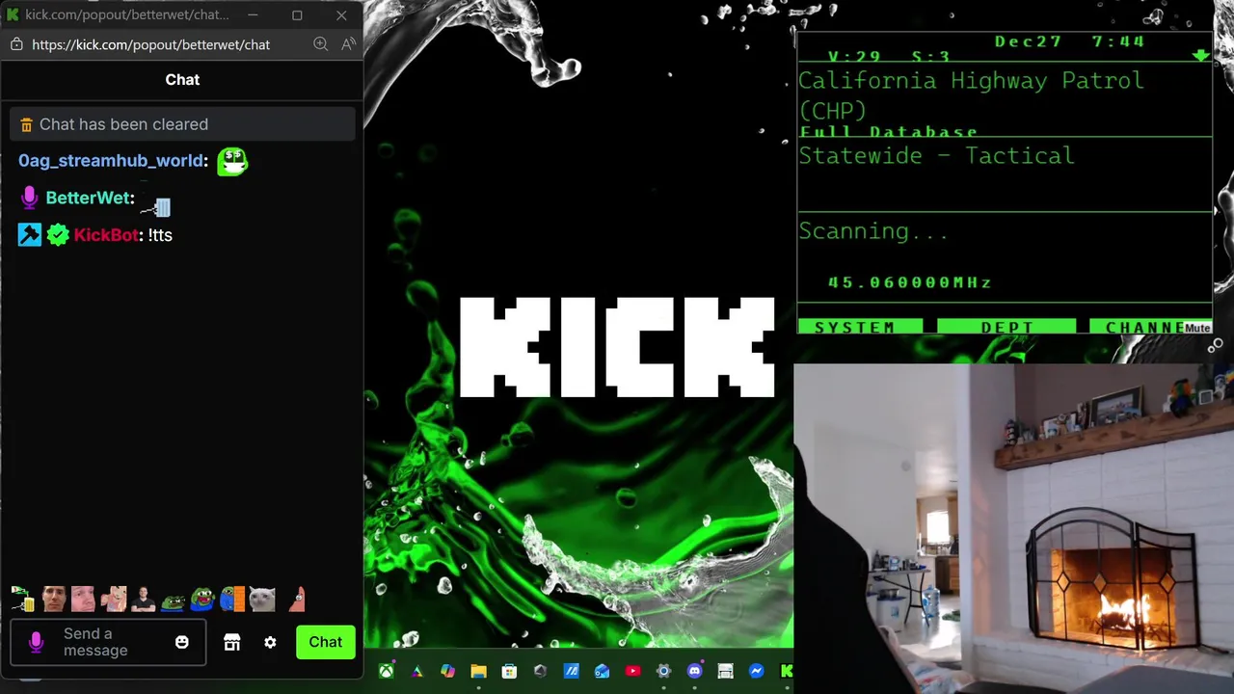Open Xbox app from taskbar
The image size is (1234, 694).
386,671
